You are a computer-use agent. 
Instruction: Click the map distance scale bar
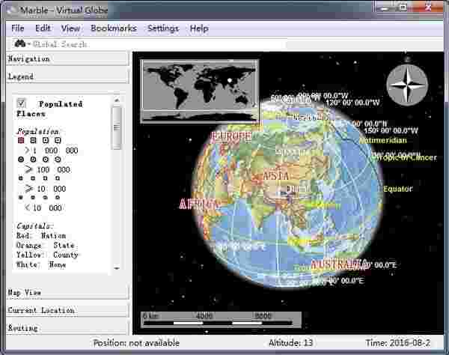[x=222, y=320]
